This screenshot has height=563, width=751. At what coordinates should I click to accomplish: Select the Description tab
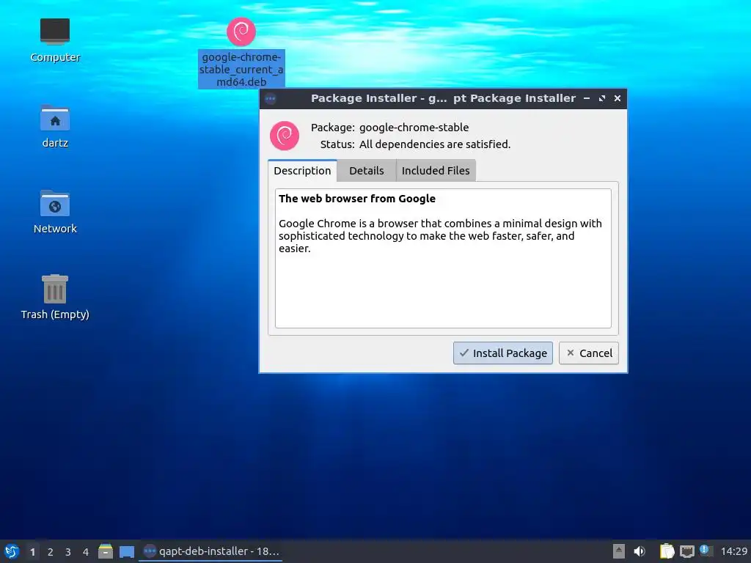point(302,170)
